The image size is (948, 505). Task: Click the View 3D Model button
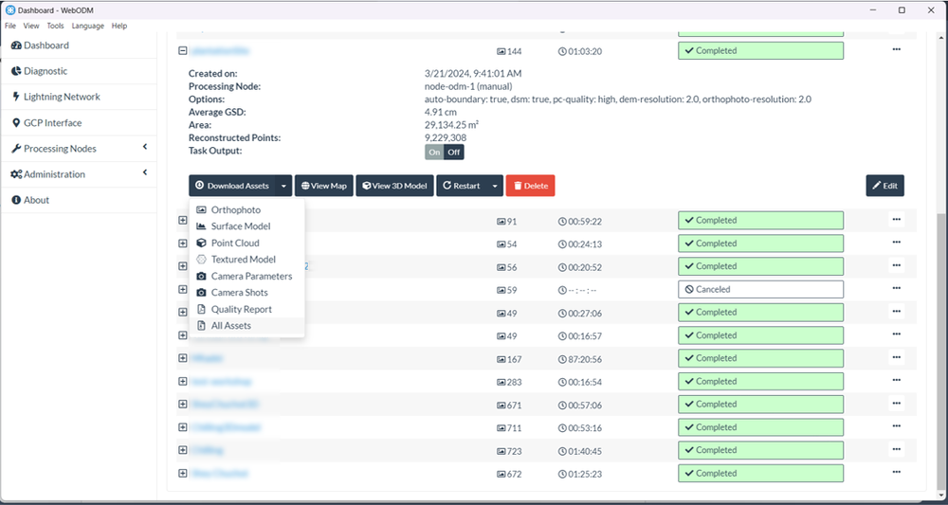394,186
